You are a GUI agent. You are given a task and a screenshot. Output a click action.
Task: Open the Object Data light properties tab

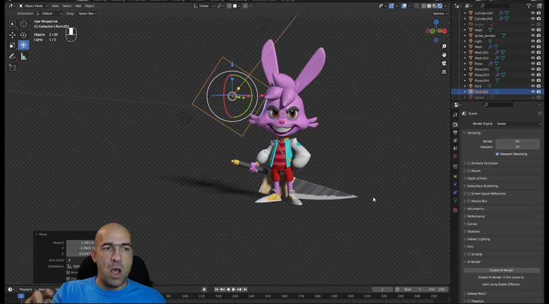pyautogui.click(x=455, y=200)
